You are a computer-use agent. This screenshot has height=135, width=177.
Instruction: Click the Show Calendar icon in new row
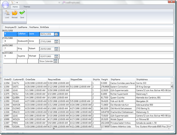[x=55, y=61]
